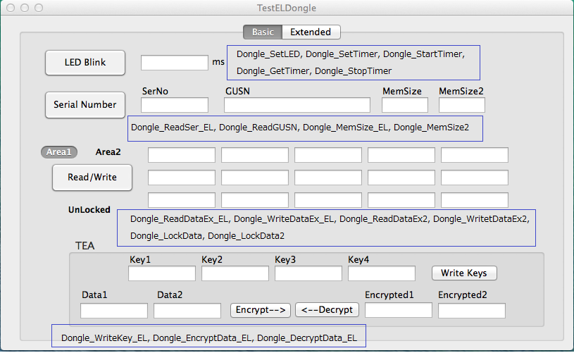Focus the Data1 input field
Screen dimensions: 574x353
[114, 311]
